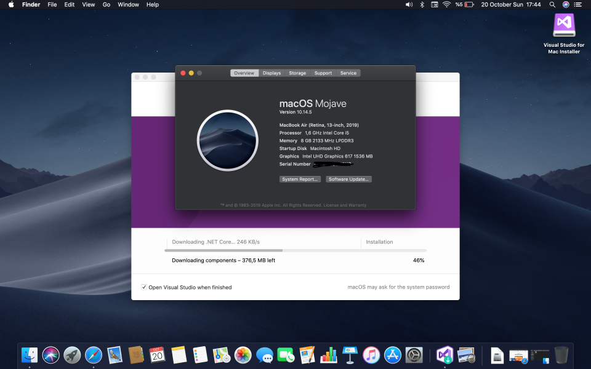Open Mail from the Dock
591x369 pixels.
click(115, 355)
